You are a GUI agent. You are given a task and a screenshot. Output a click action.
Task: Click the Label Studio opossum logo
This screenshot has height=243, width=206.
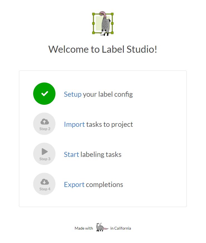103,23
